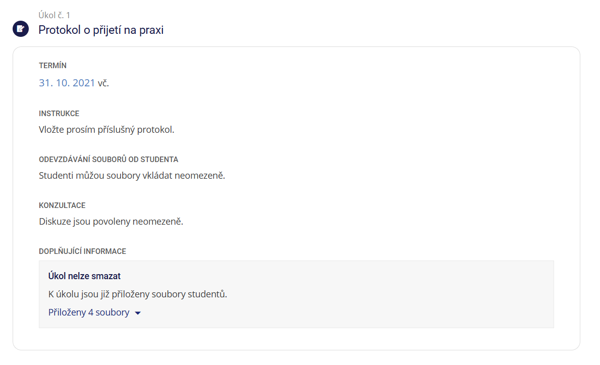The height and width of the screenshot is (365, 600).
Task: Click the ODEVZDÁVÁNÍ SOUBORŮ OD STUDENTA heading
Action: [108, 160]
